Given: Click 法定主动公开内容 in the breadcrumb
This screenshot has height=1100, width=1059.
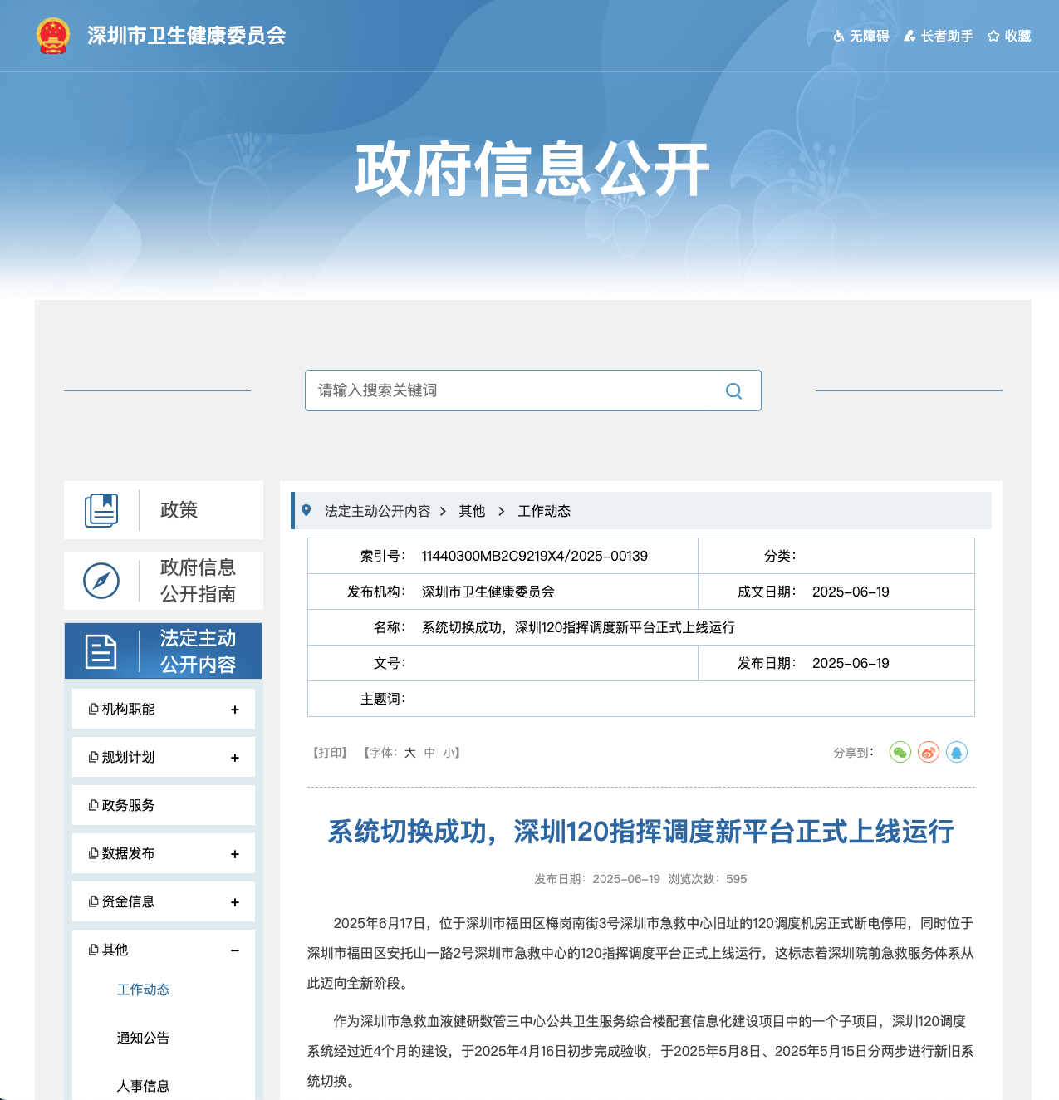Looking at the screenshot, I should 377,511.
